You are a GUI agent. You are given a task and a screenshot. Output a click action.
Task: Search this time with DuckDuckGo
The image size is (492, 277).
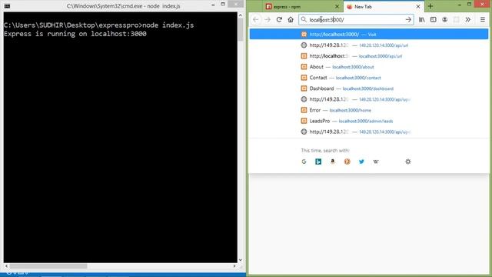347,162
